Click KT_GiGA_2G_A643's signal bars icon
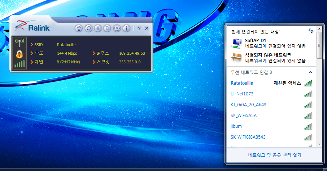The width and height of the screenshot is (327, 171). point(308,105)
